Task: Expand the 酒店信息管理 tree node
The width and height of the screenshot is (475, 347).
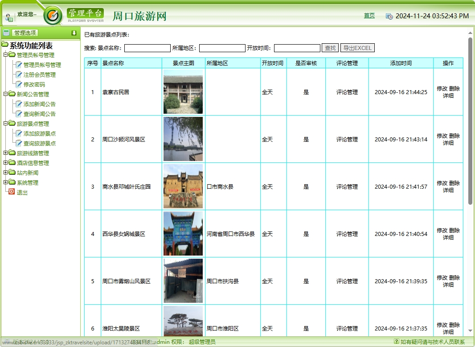Action: click(x=5, y=162)
